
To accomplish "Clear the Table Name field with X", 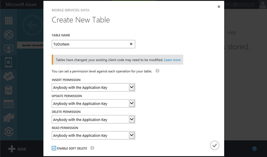I will [131, 44].
